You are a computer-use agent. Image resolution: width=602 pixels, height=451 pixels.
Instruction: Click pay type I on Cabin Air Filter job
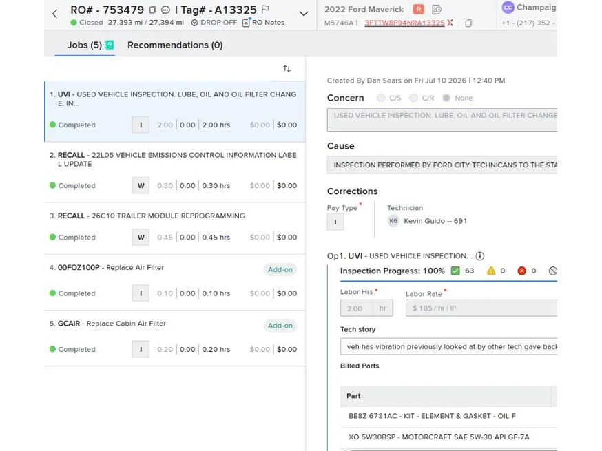click(141, 349)
